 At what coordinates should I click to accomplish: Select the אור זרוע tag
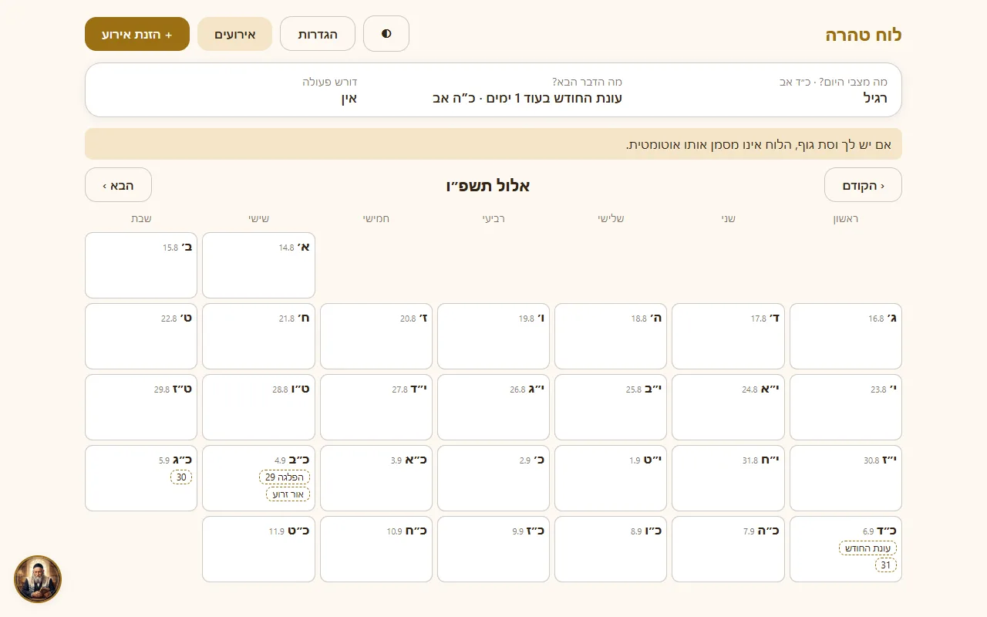[288, 494]
